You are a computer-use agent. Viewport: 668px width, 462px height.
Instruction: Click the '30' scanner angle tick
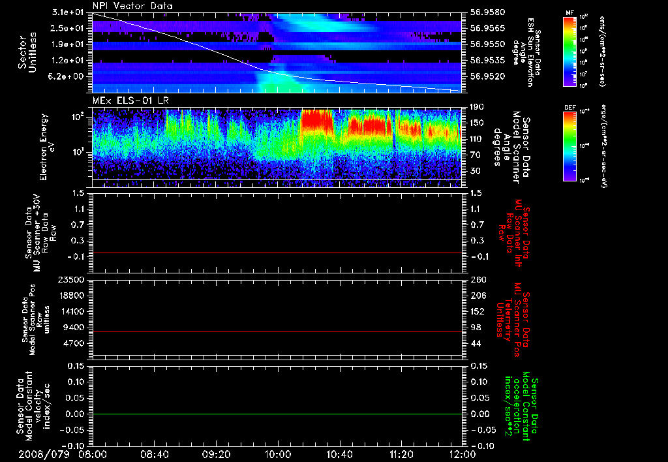[x=475, y=171]
